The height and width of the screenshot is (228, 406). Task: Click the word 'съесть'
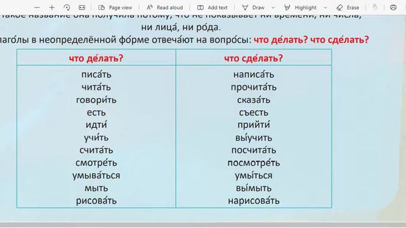tap(254, 113)
